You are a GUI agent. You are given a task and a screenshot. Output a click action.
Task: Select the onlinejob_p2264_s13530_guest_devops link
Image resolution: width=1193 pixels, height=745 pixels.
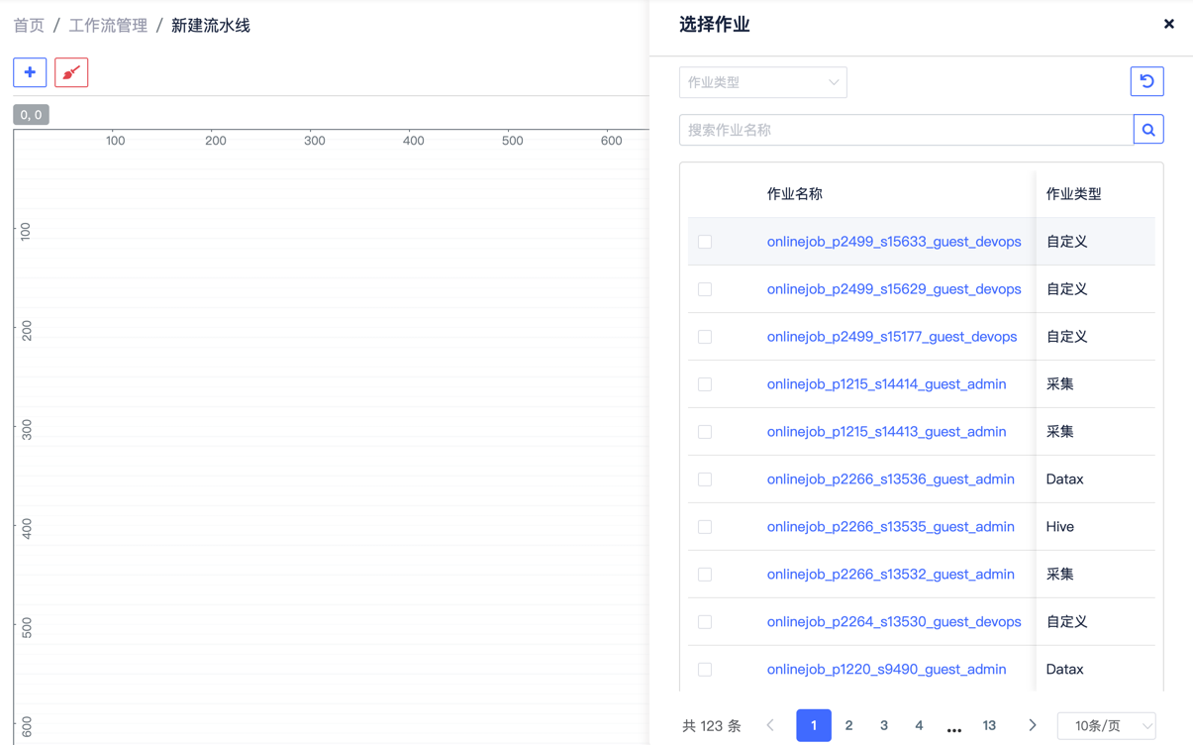(x=894, y=622)
